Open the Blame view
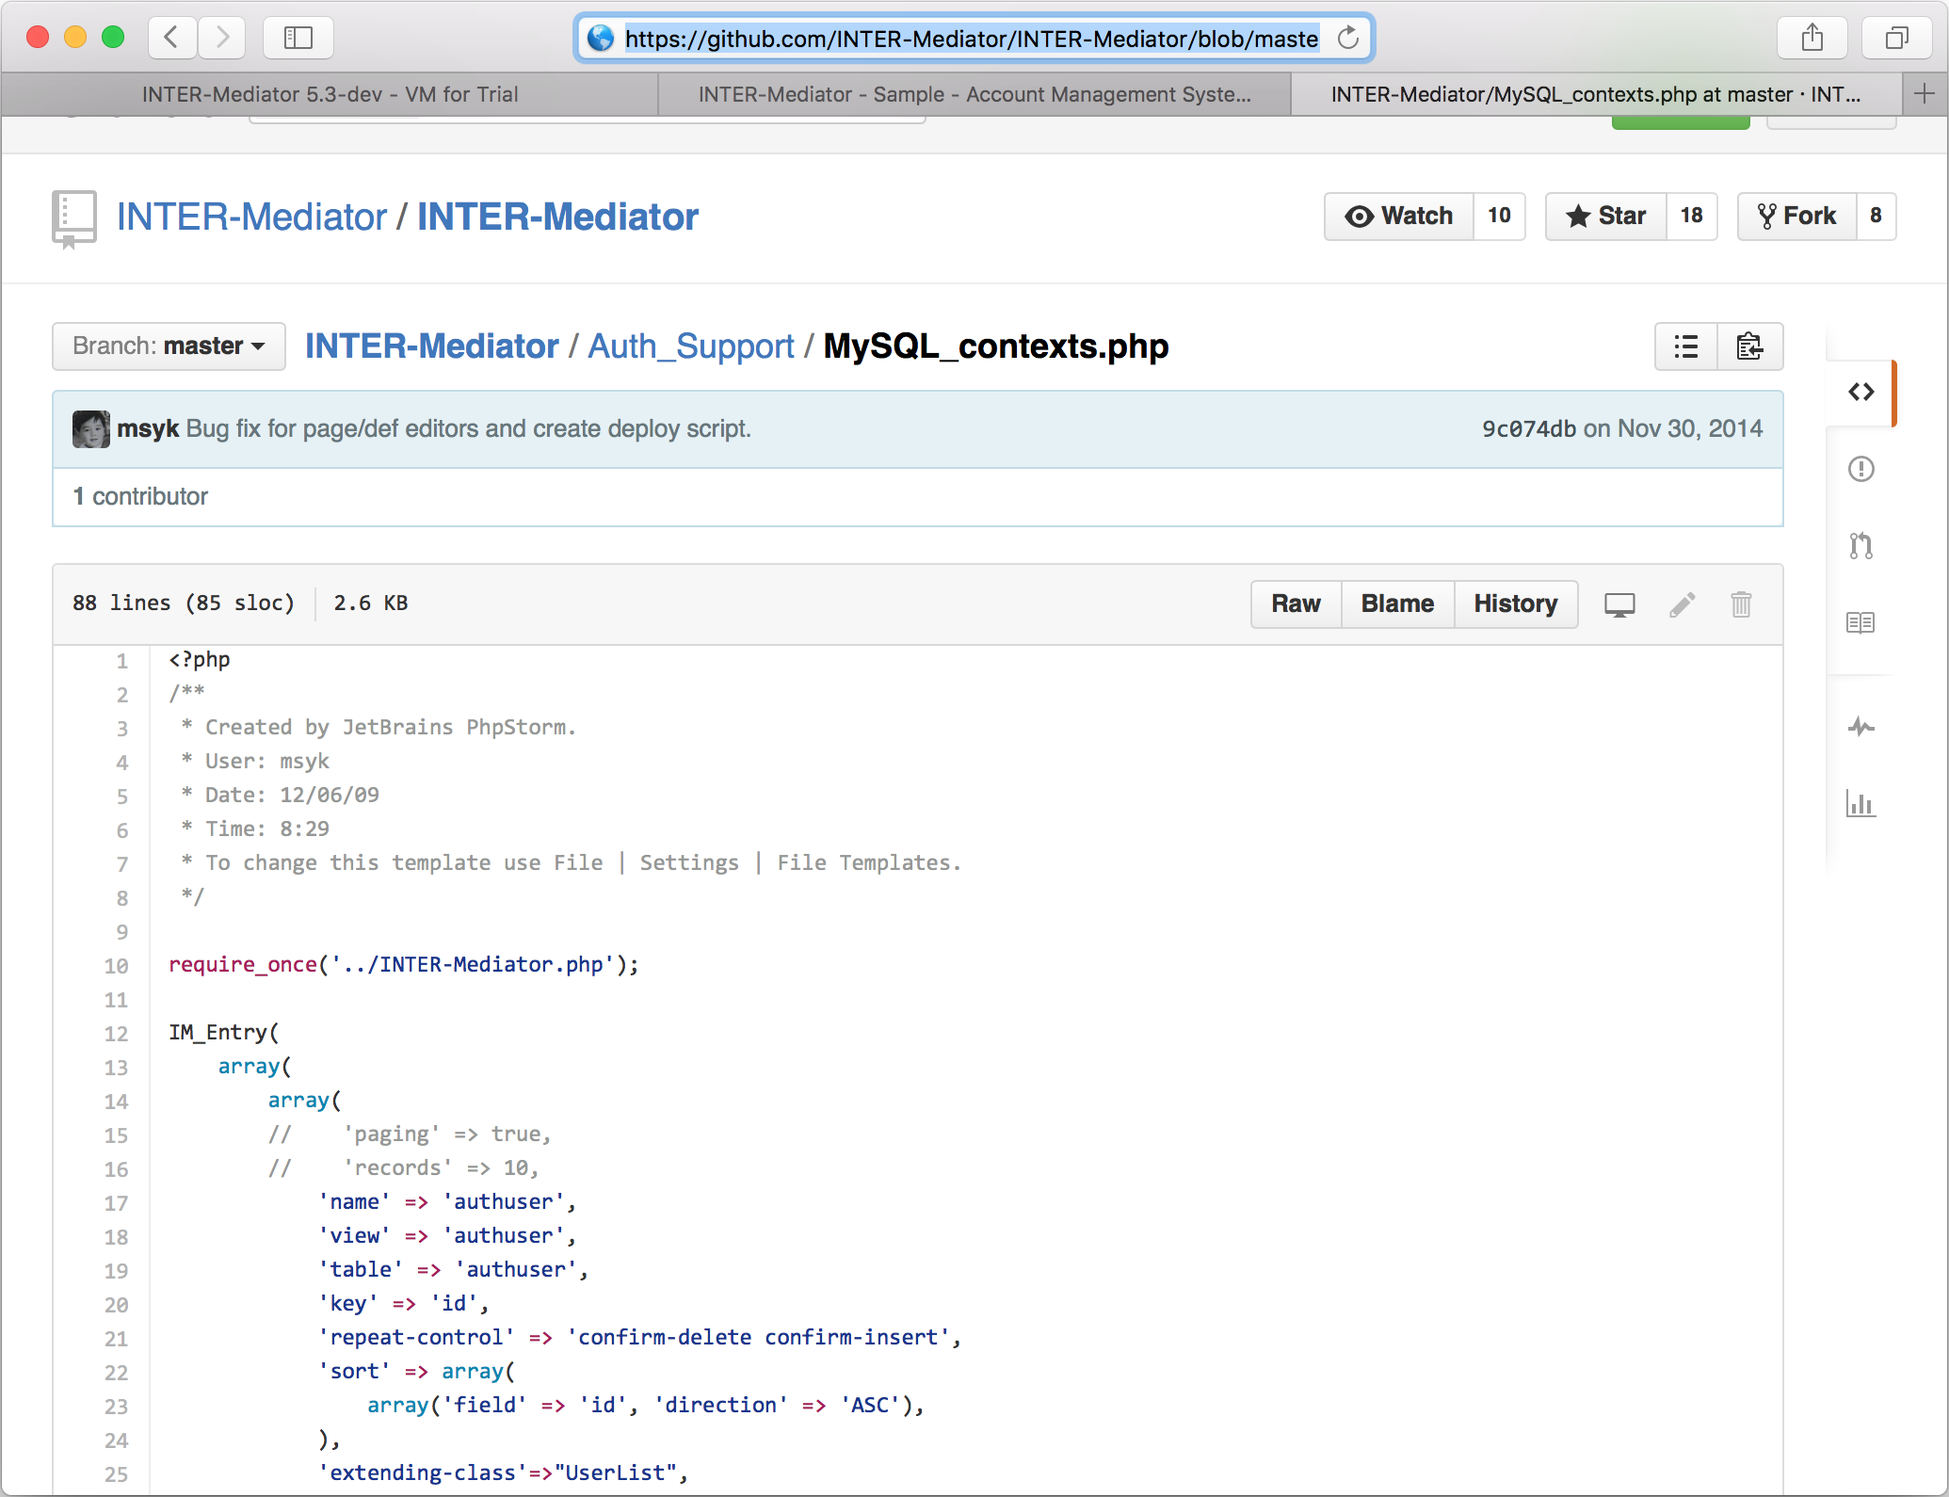The image size is (1949, 1497). [1397, 604]
